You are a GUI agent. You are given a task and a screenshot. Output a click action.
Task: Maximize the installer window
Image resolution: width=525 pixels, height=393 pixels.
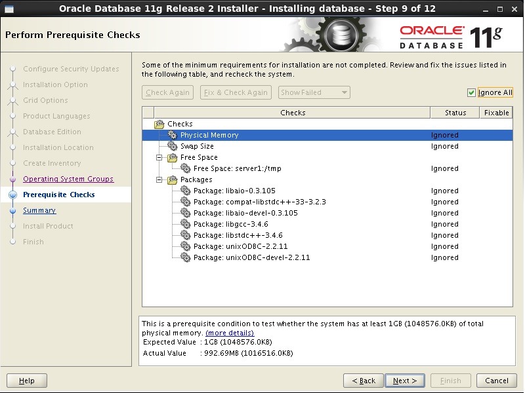(499, 9)
